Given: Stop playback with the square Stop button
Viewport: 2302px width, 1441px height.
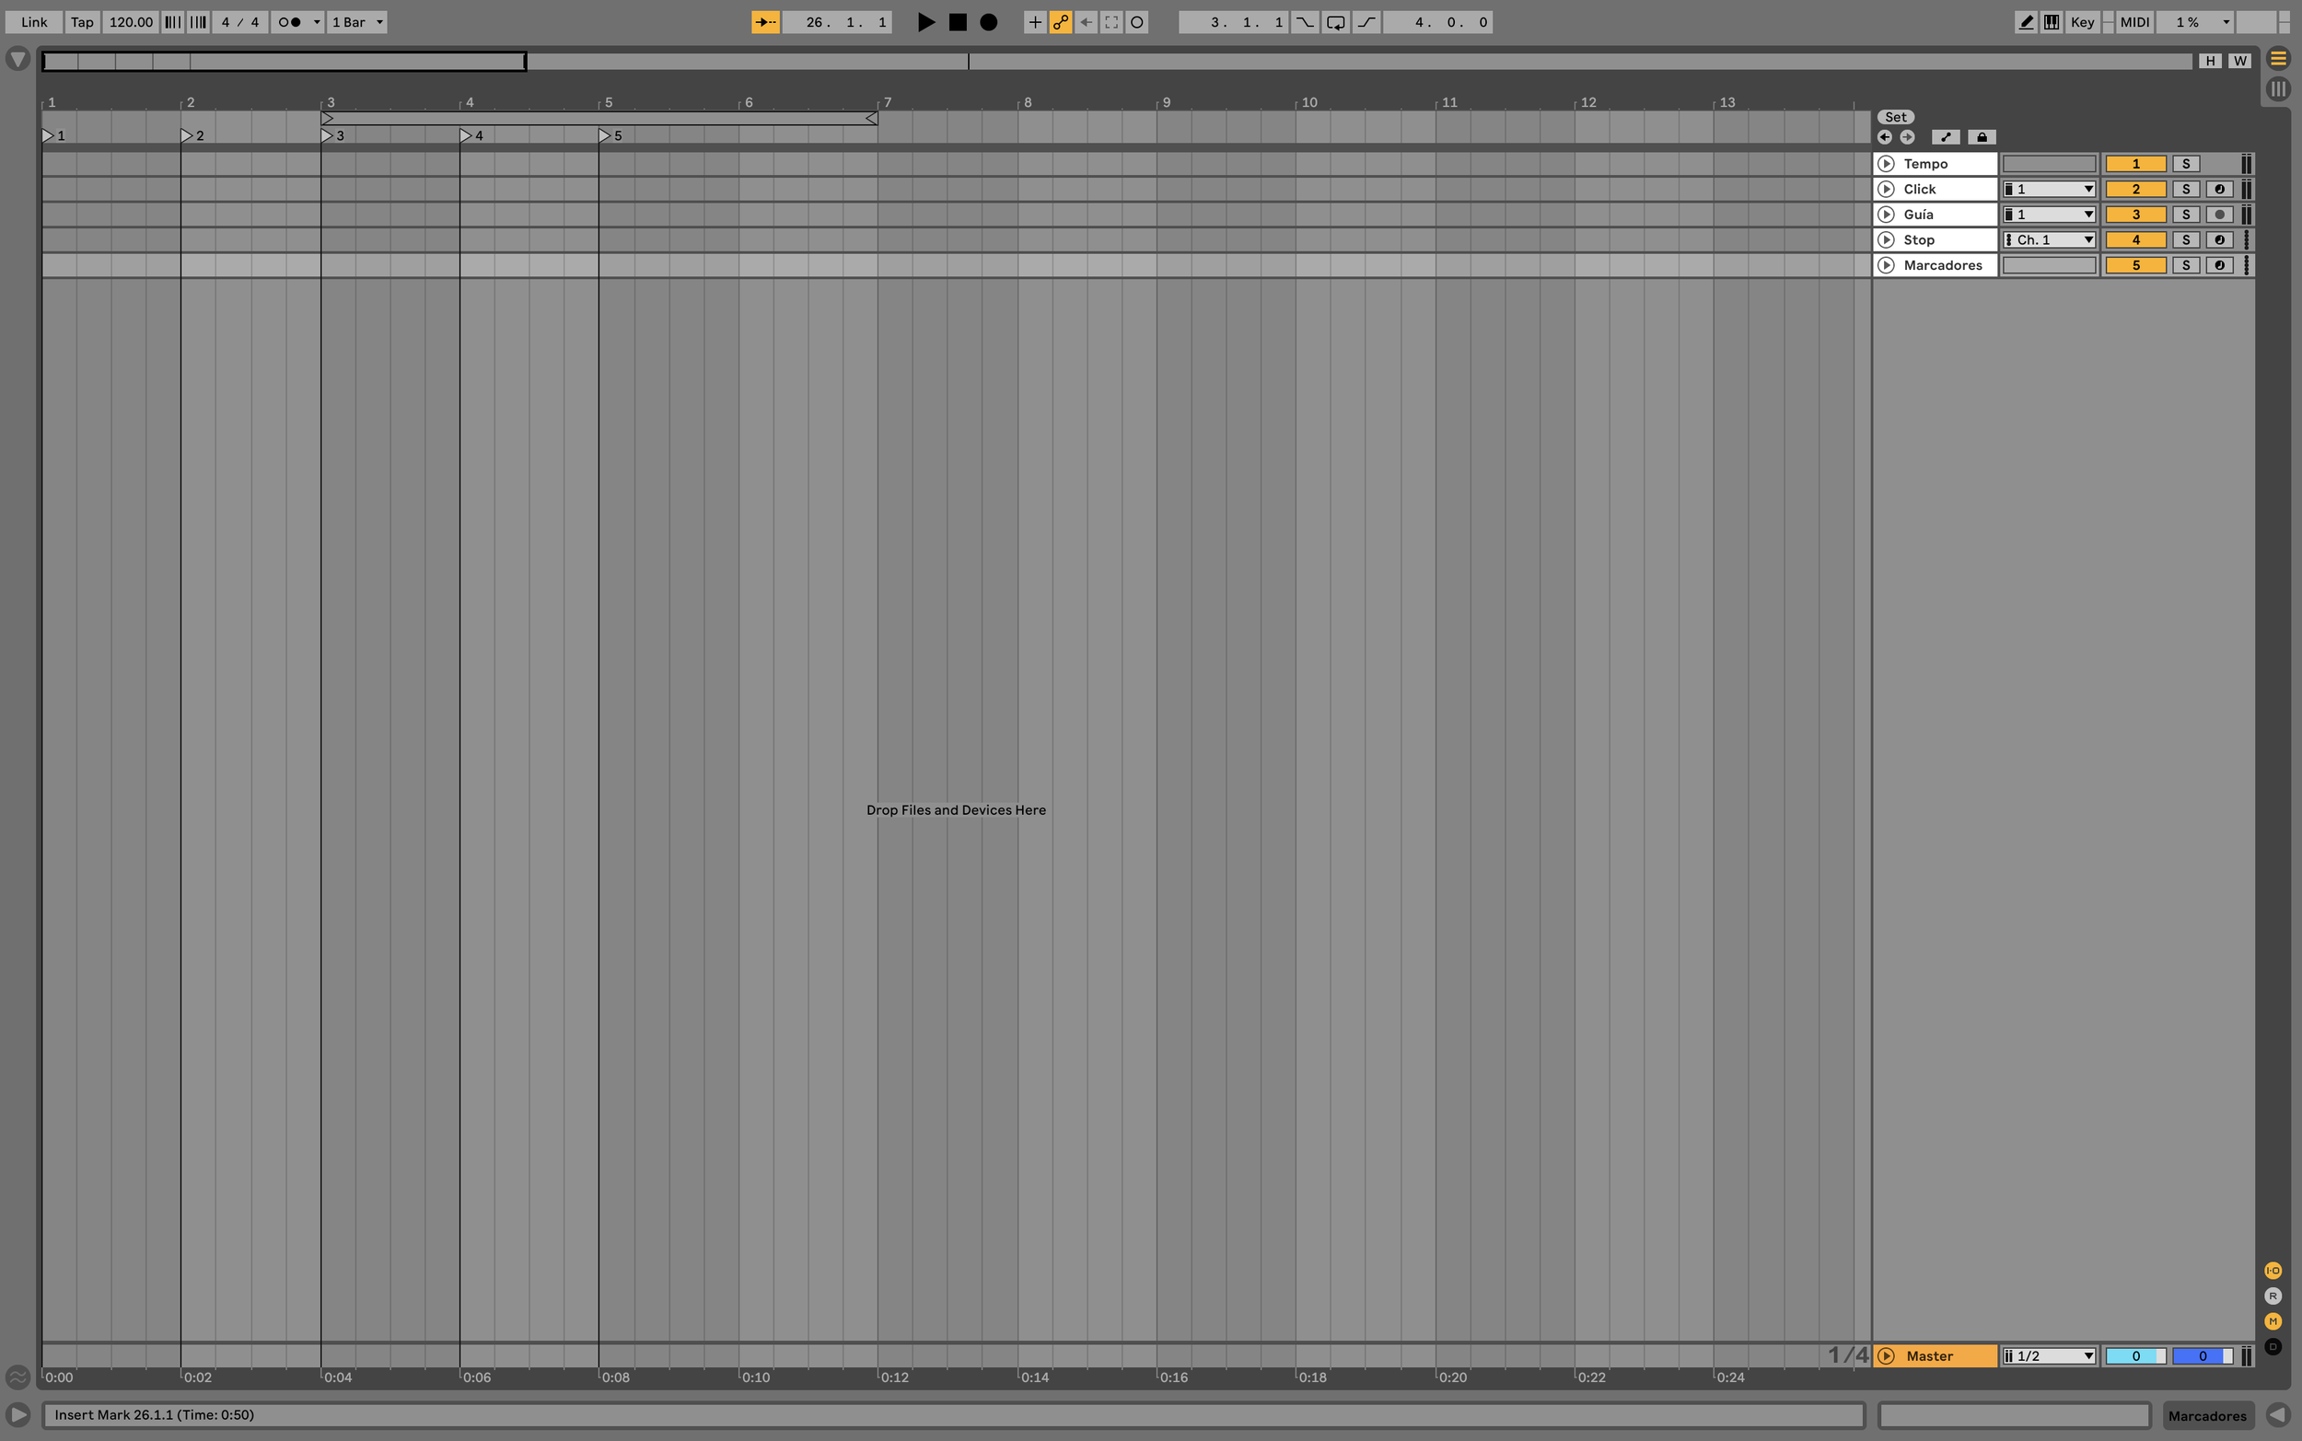Looking at the screenshot, I should tap(958, 22).
